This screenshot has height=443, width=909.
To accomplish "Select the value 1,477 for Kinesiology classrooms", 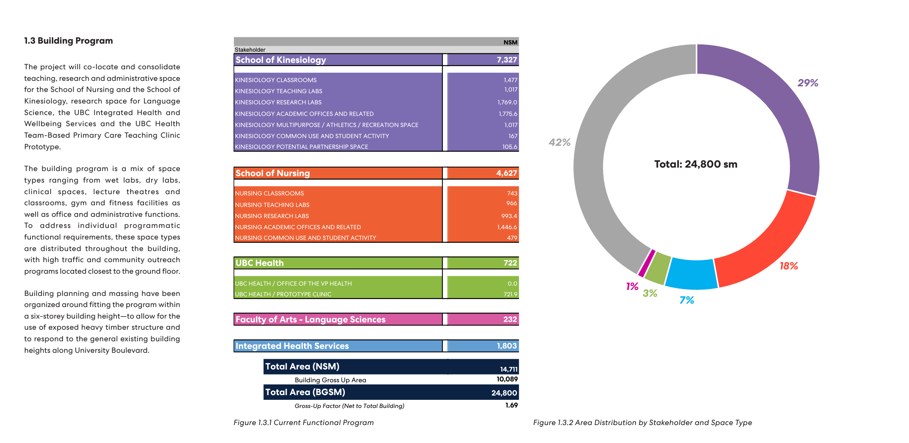I will point(511,80).
